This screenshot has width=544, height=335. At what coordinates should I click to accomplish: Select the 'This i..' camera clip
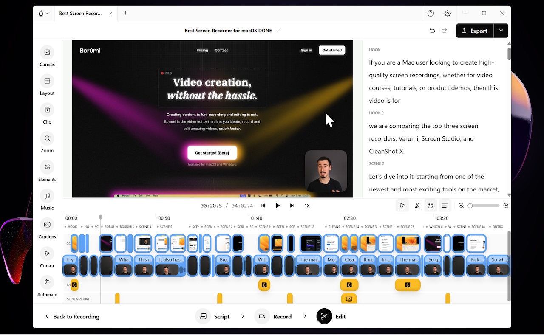[144, 265]
